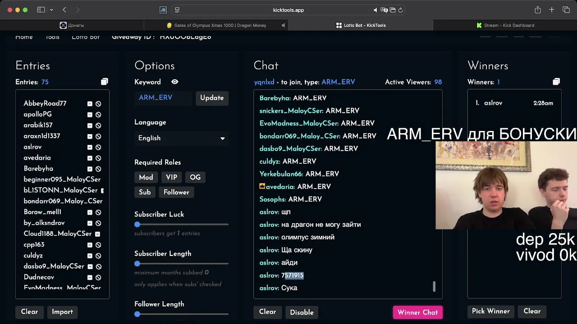Show the Safari tab overview
The height and width of the screenshot is (324, 577).
point(566,10)
